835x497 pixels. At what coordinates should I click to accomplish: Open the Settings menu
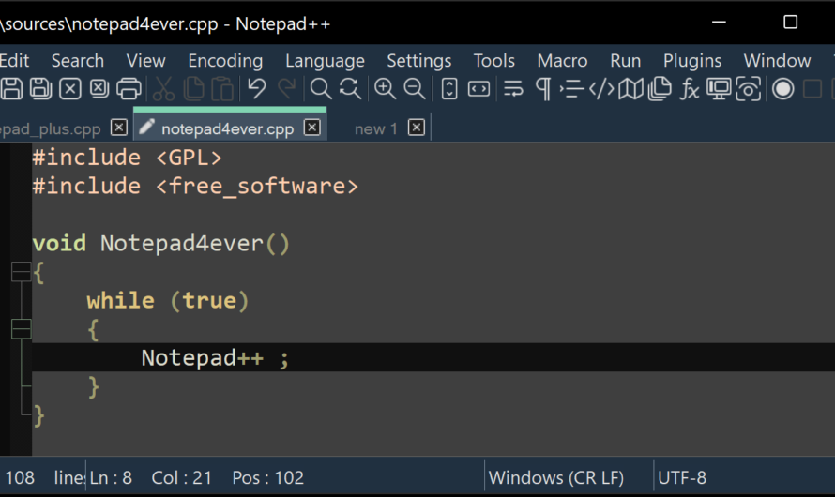pos(419,61)
